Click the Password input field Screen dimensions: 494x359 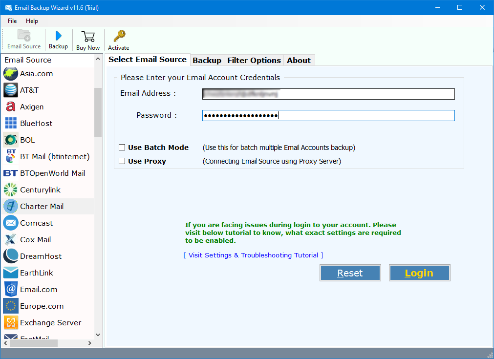[x=328, y=116]
